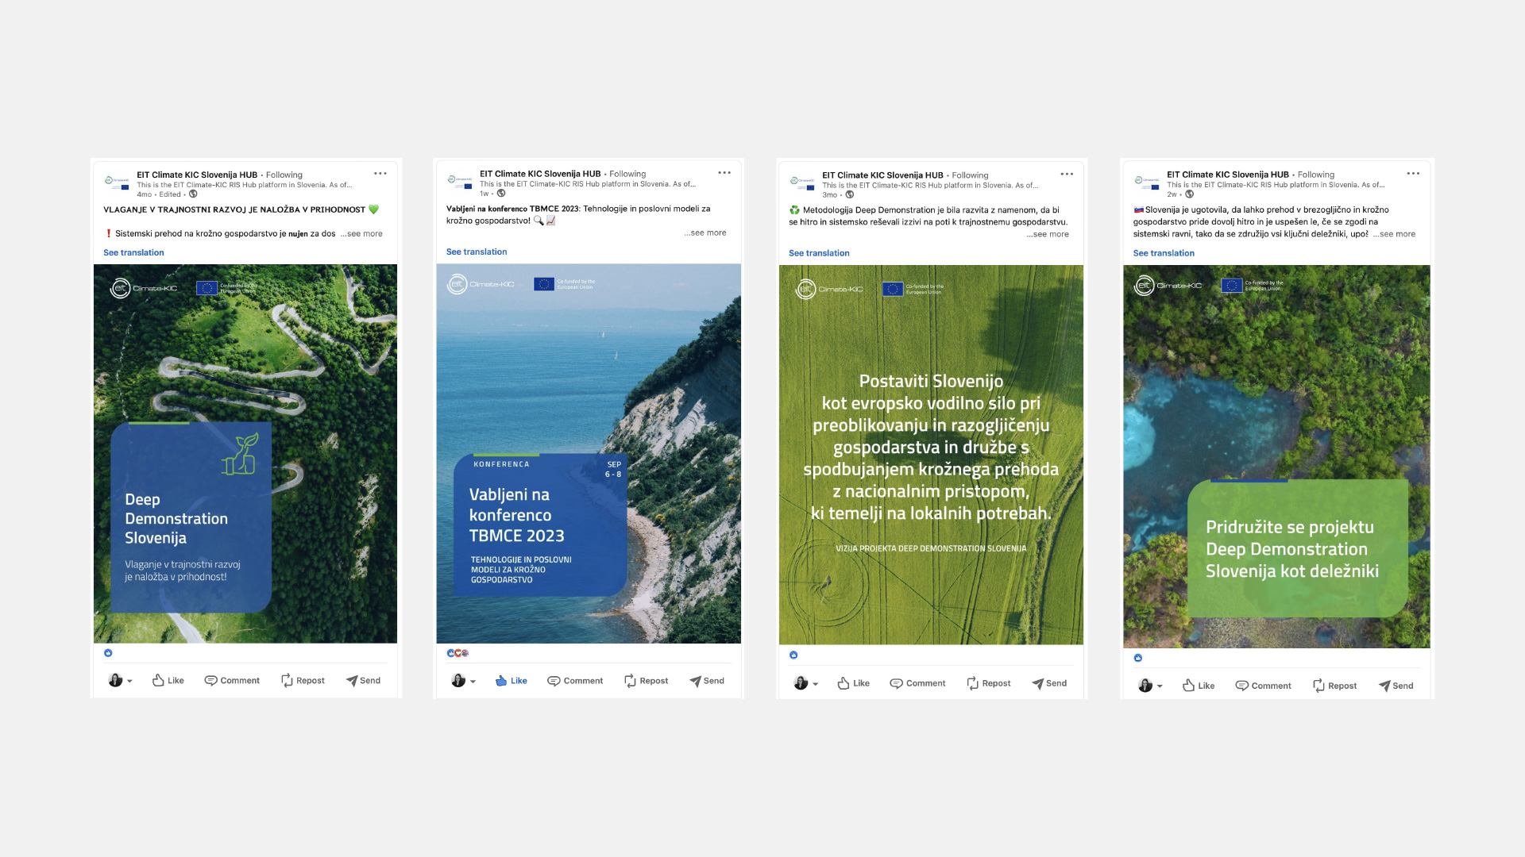View reactions on the TBMCE conference post
1525x857 pixels.
(x=457, y=653)
